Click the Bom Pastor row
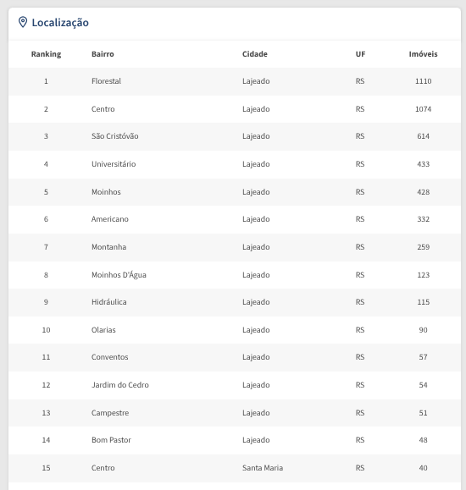This screenshot has width=466, height=490. tap(235, 440)
